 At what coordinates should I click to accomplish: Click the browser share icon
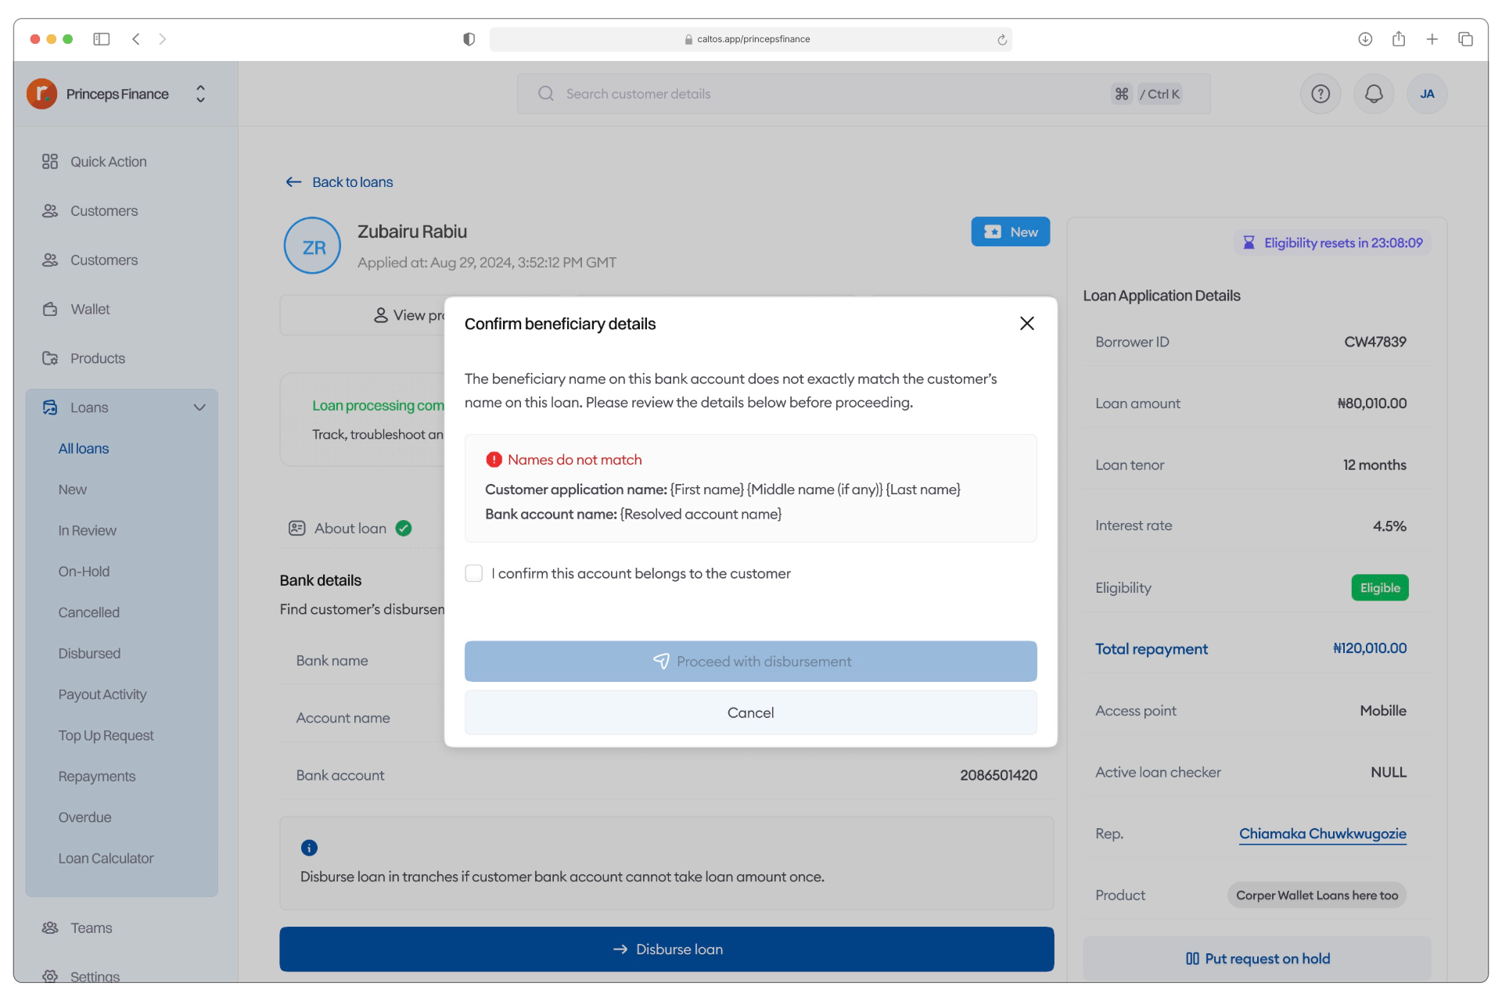click(x=1399, y=39)
